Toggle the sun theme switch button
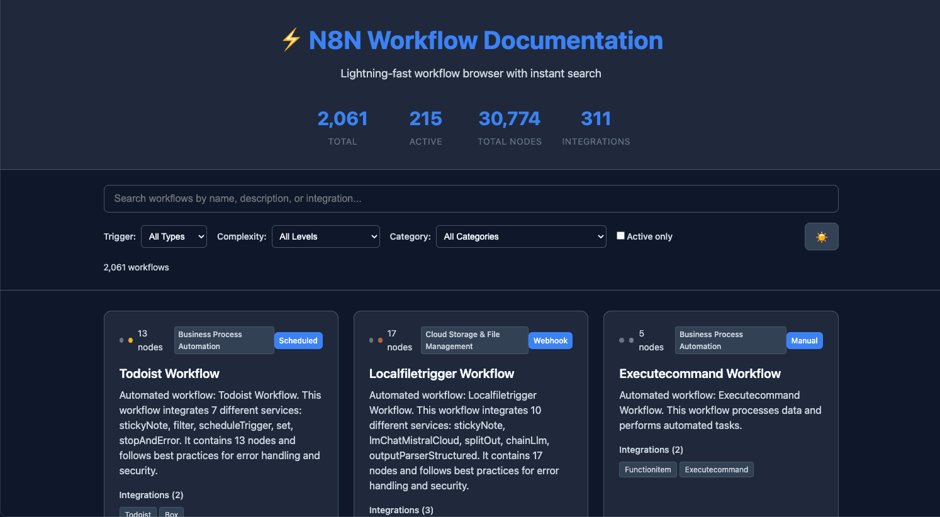Viewport: 940px width, 517px height. coord(821,236)
